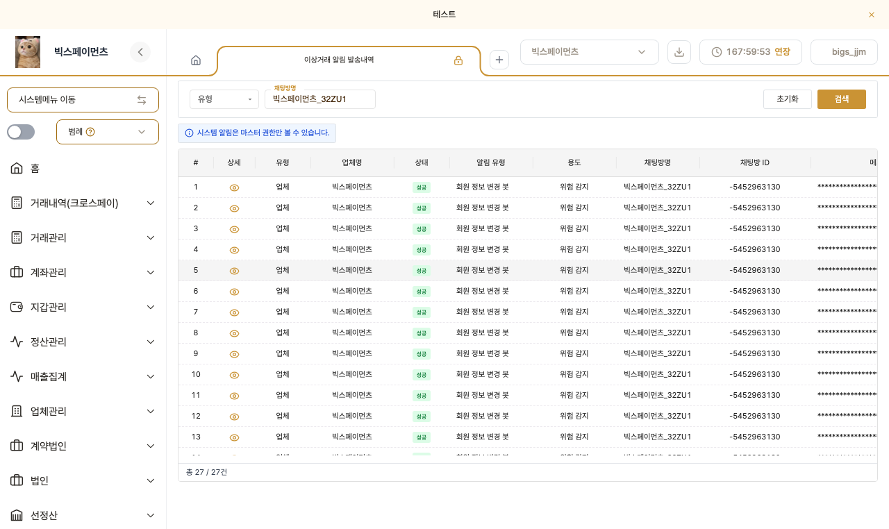Expand the 거래관리 sidebar menu
Viewport: 889px width, 529px height.
[83, 237]
